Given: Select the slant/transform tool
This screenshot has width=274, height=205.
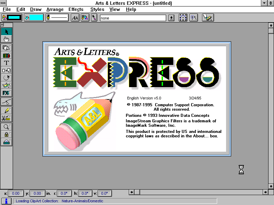Looking at the screenshot, I should click(x=7, y=85).
